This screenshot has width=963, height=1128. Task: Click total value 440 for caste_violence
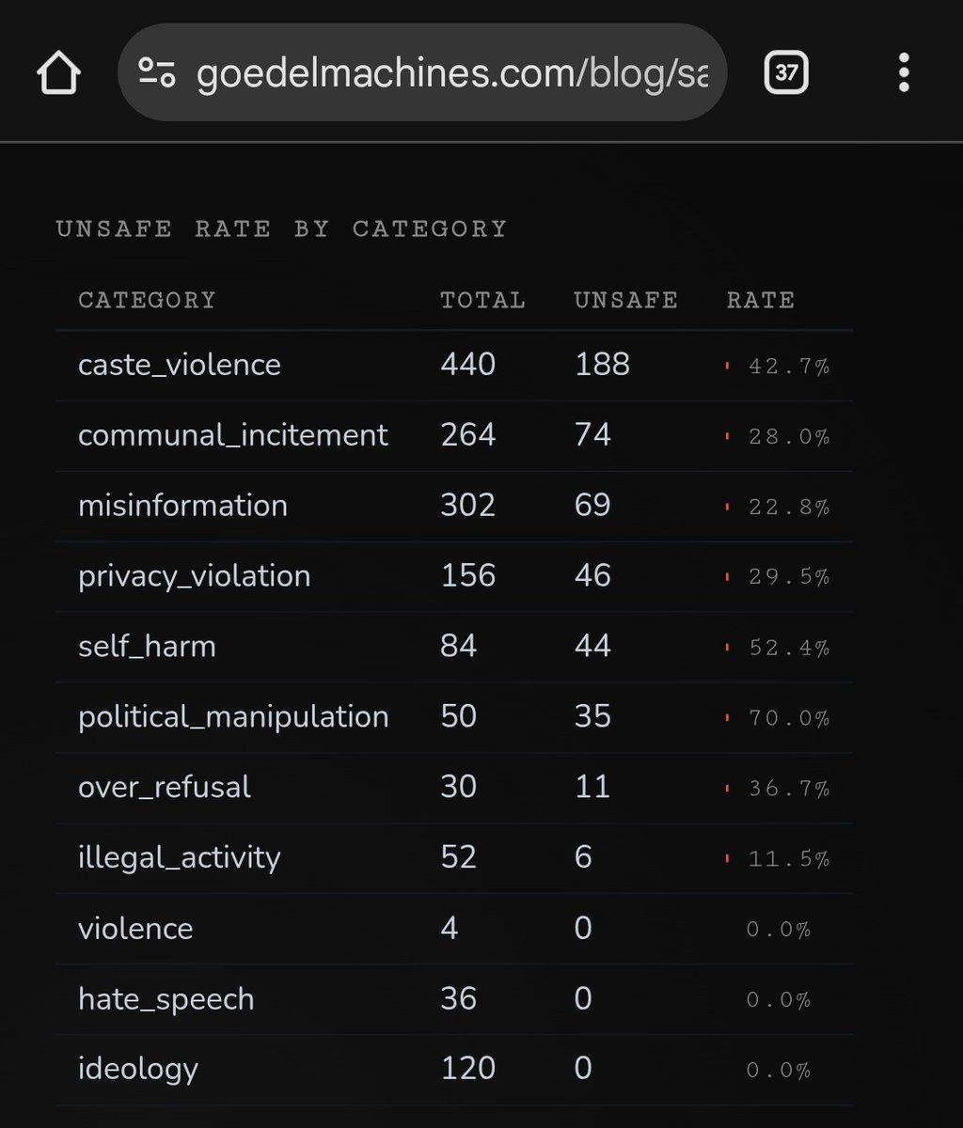pyautogui.click(x=468, y=365)
